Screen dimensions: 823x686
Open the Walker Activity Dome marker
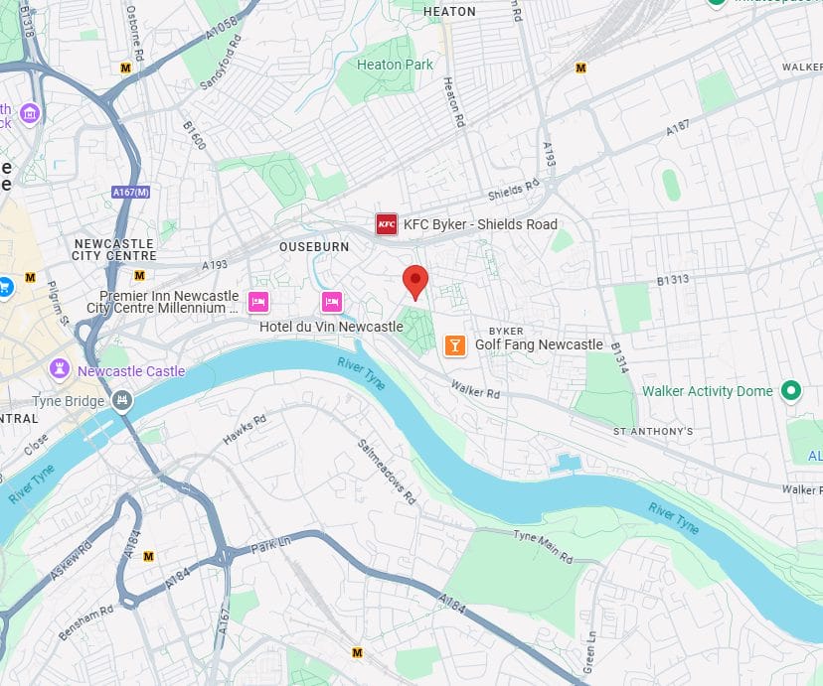[x=791, y=390]
